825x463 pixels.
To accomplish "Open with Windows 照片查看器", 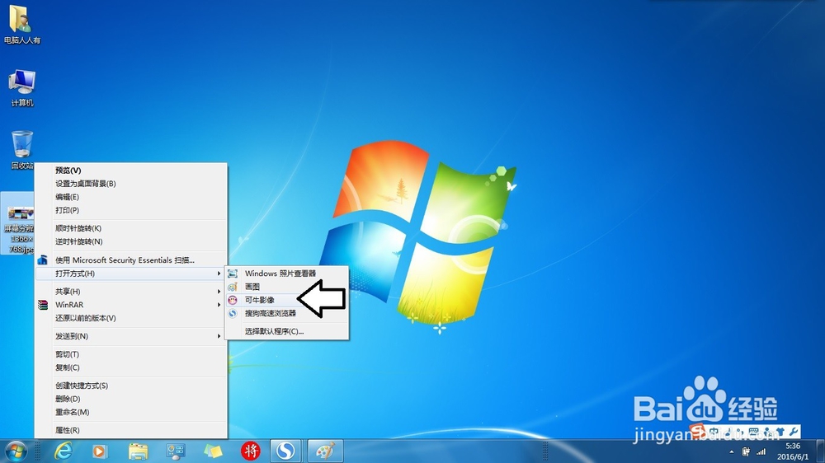I will [287, 274].
